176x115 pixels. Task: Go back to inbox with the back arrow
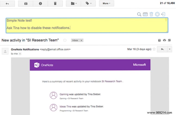[x=7, y=4]
